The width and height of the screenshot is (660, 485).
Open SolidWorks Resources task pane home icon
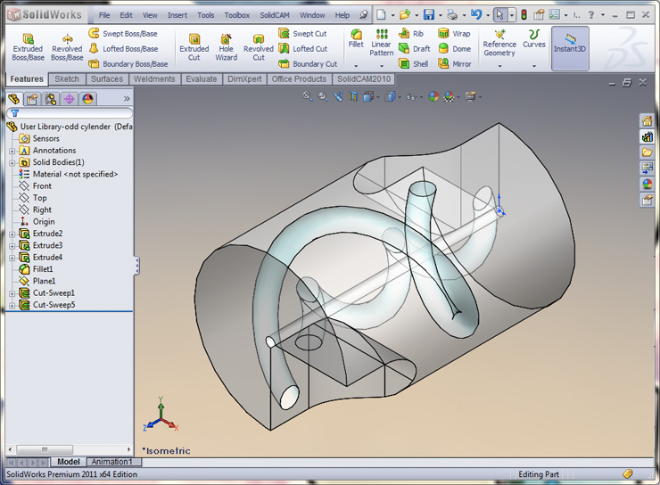pos(647,121)
